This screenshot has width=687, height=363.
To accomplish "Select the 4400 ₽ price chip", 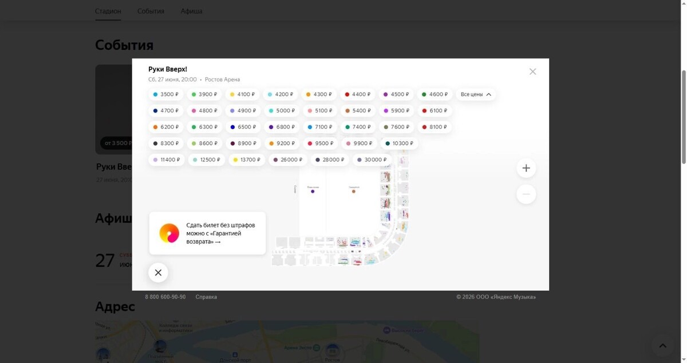I will pyautogui.click(x=358, y=94).
